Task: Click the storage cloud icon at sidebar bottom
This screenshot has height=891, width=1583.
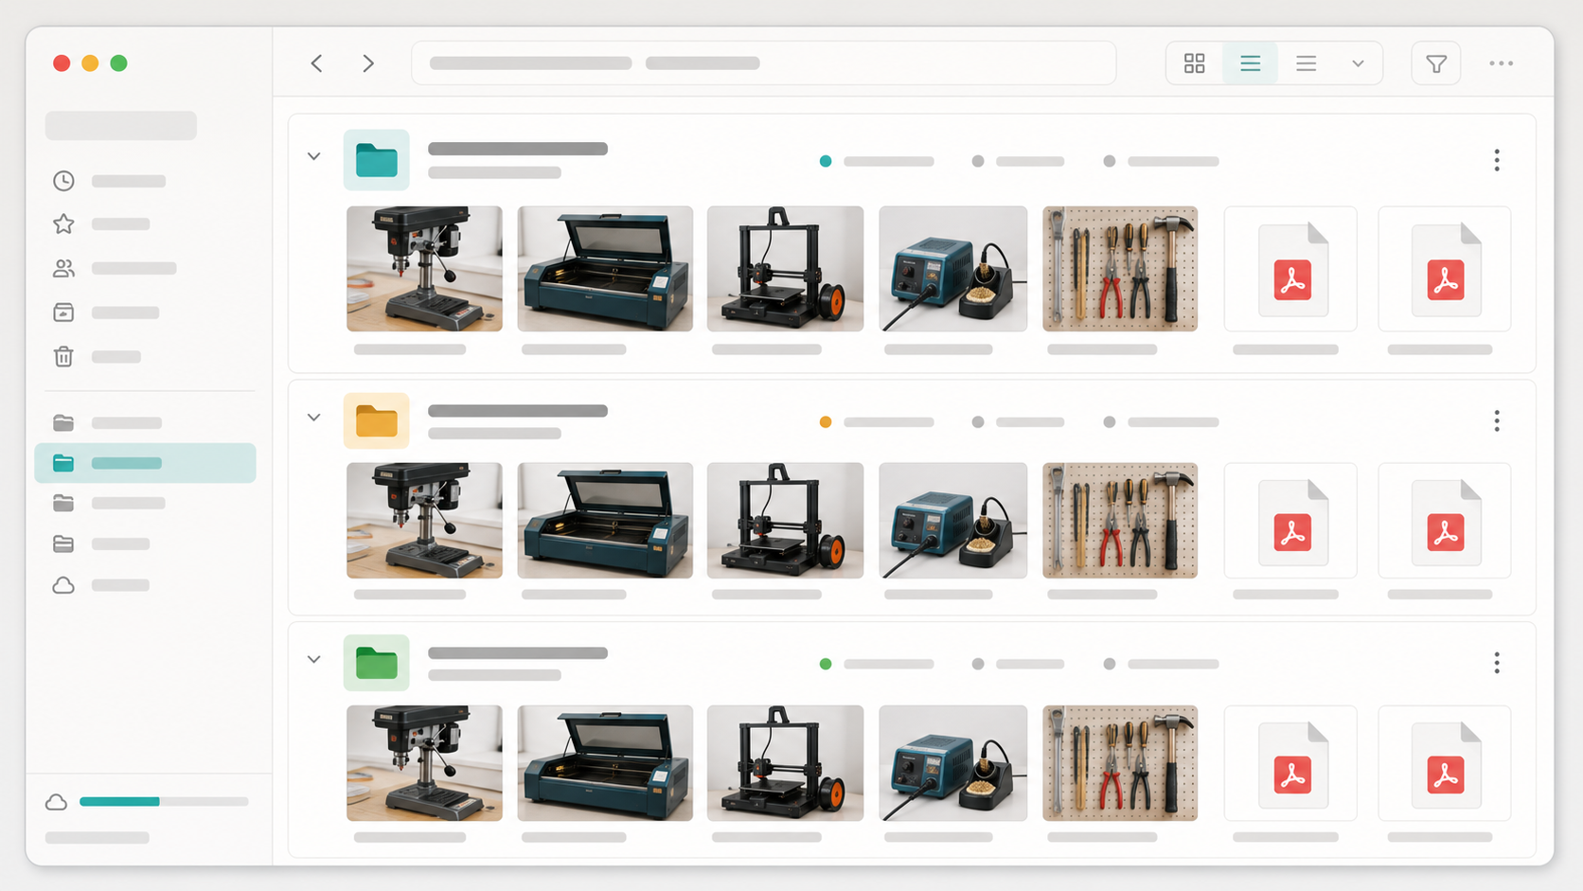Action: pos(57,802)
